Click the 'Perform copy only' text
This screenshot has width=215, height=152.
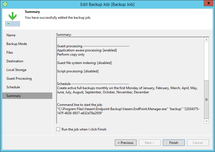pos(71,54)
